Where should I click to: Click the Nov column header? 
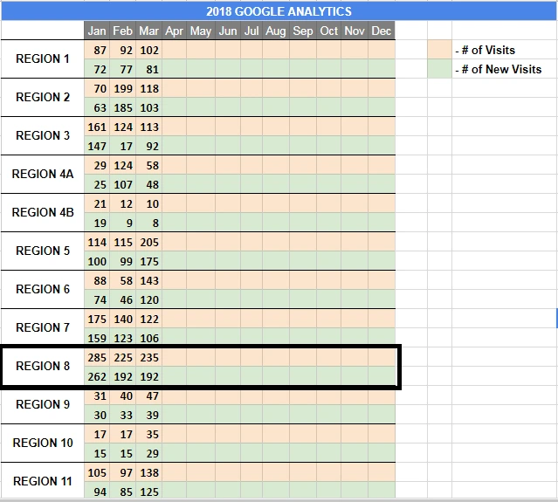tap(355, 31)
